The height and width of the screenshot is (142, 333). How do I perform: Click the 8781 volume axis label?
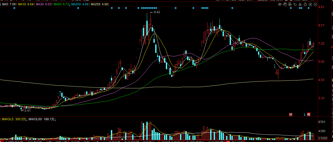coord(322,122)
